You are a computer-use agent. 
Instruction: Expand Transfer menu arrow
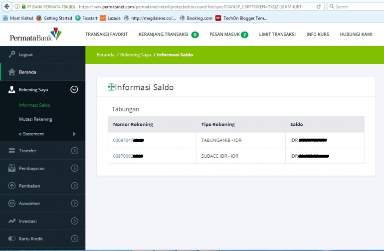[x=75, y=151]
